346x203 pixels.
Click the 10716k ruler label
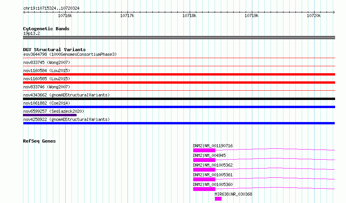pos(65,15)
